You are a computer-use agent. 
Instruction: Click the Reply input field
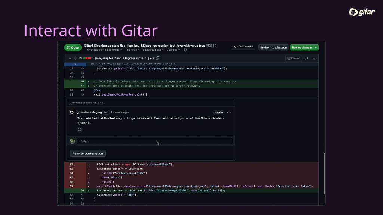pyautogui.click(x=155, y=141)
